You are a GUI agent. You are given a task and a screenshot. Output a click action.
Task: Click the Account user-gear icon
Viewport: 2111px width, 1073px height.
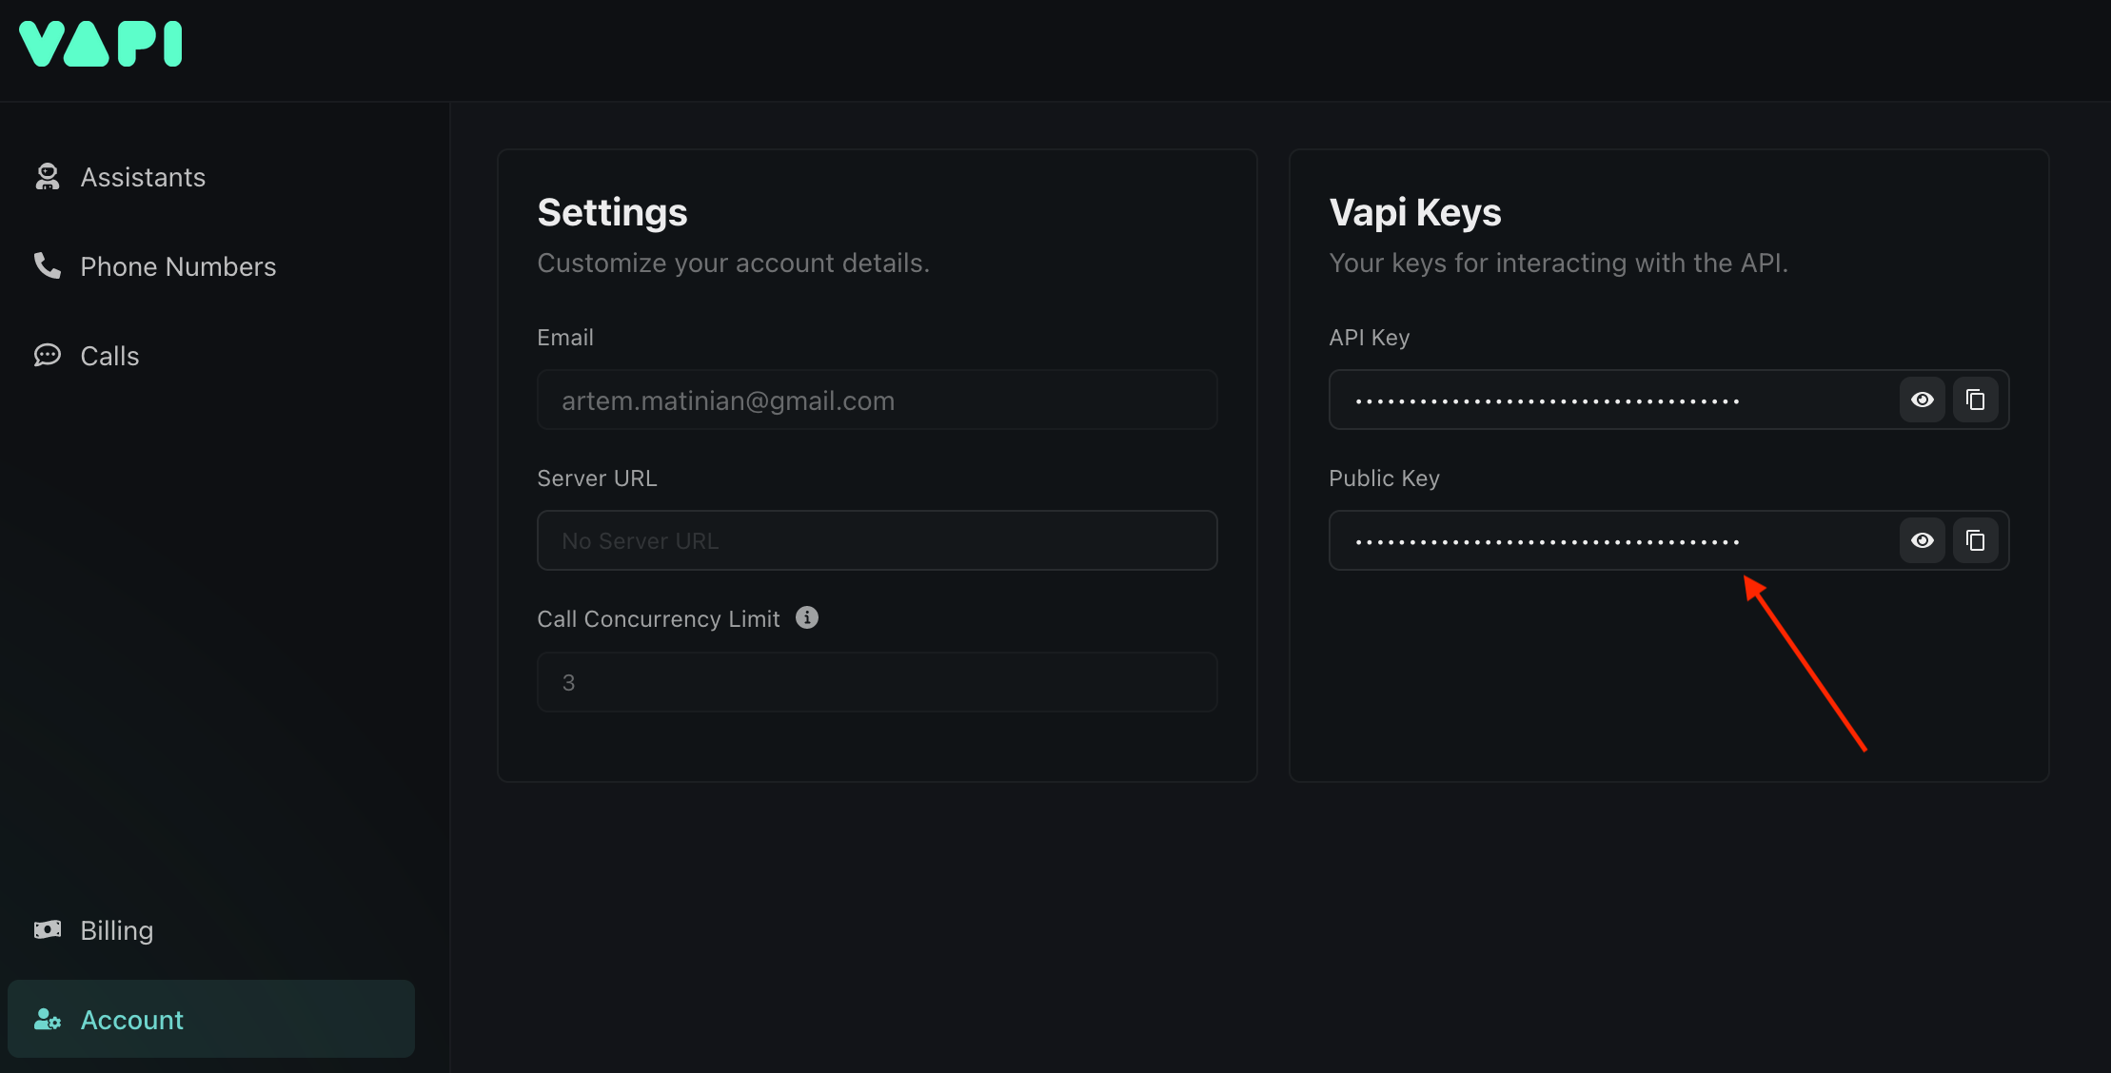(x=47, y=1020)
